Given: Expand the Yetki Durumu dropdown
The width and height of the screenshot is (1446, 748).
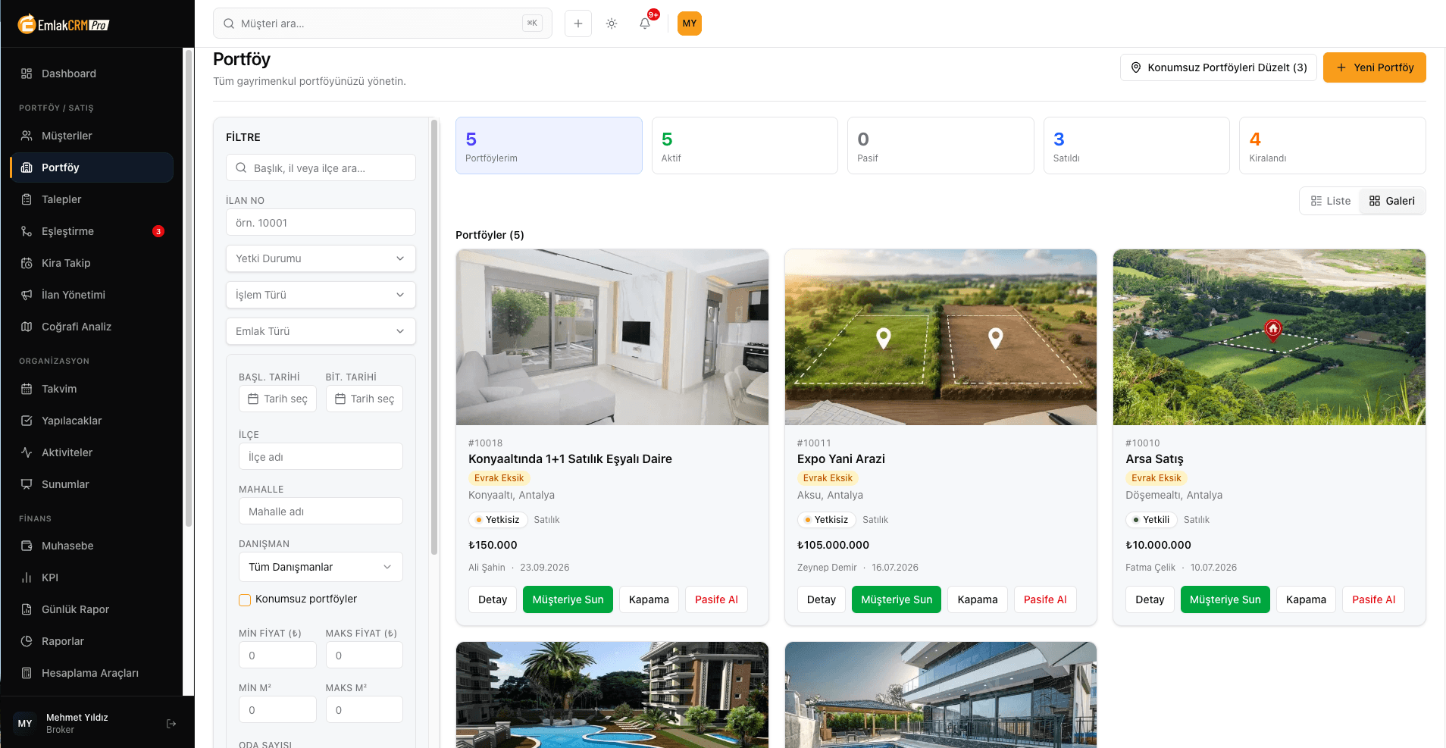Looking at the screenshot, I should point(321,258).
